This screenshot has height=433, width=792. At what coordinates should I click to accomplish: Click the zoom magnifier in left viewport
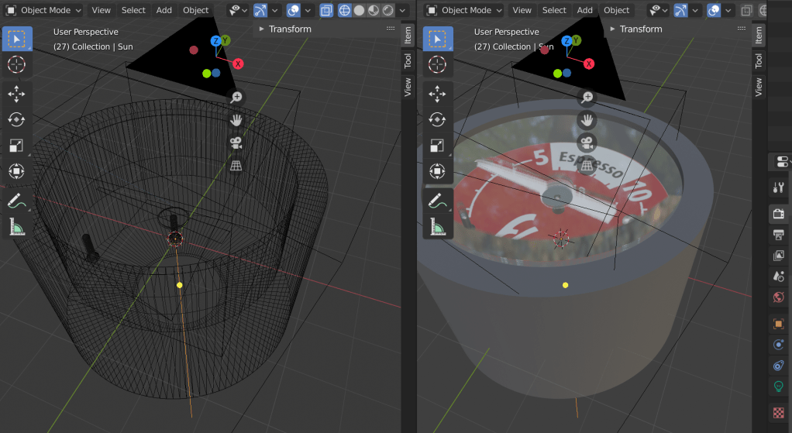coord(236,97)
